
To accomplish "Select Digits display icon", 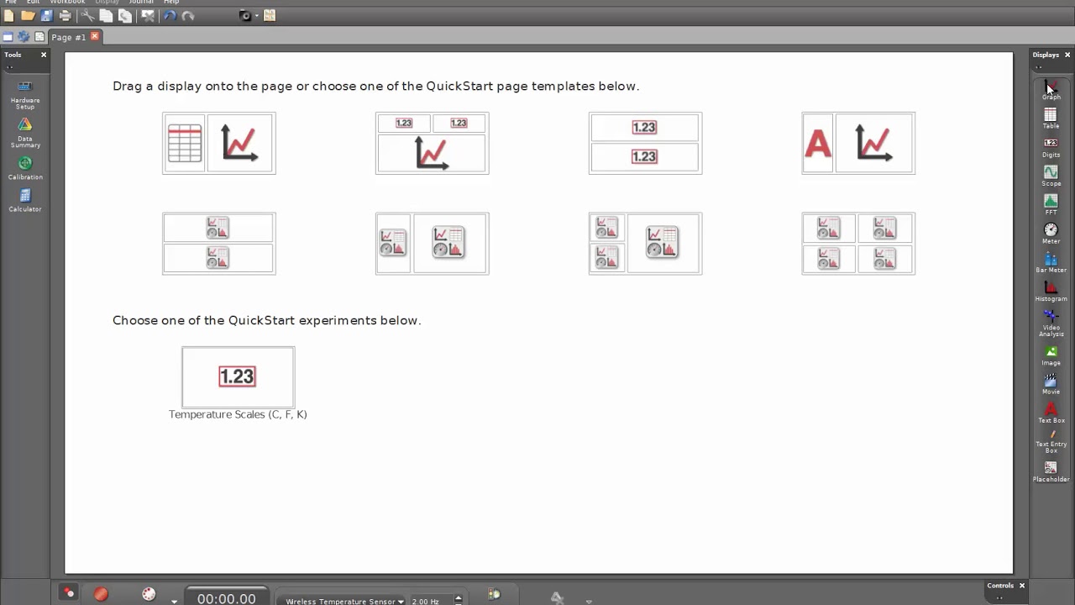I will [1051, 147].
